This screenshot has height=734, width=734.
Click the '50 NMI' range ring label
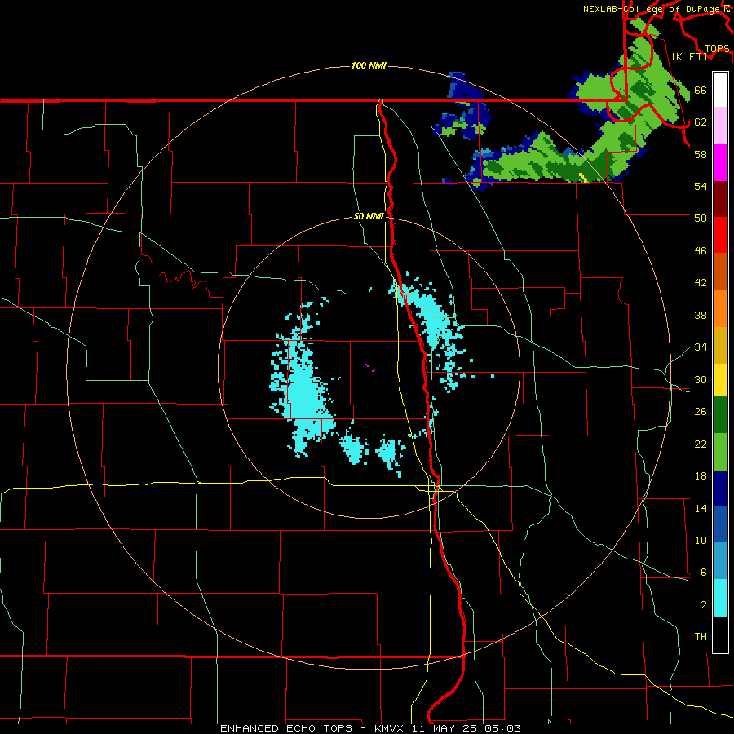[x=369, y=216]
